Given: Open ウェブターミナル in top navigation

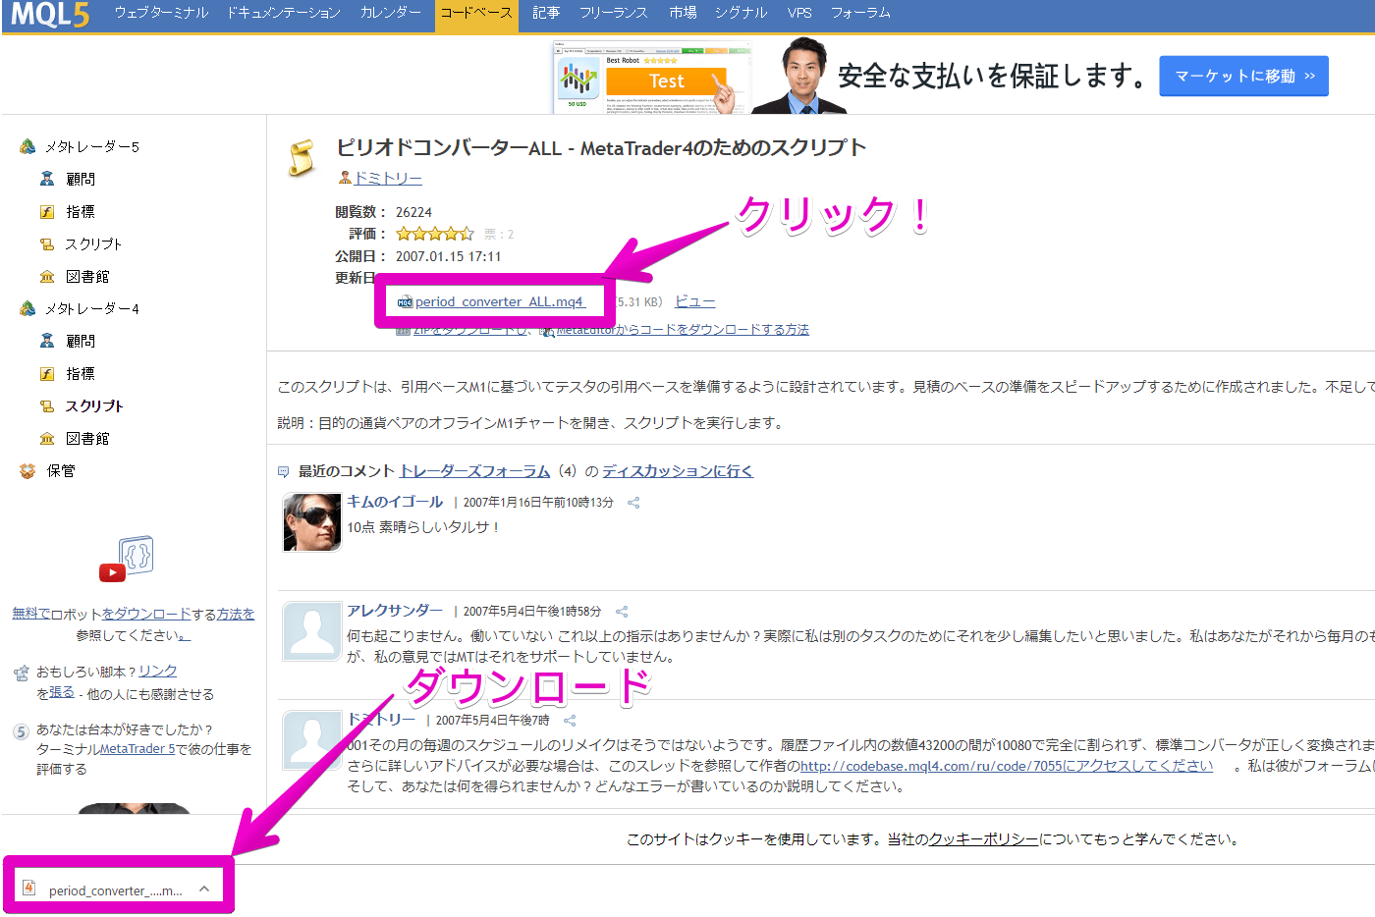Looking at the screenshot, I should pyautogui.click(x=161, y=13).
